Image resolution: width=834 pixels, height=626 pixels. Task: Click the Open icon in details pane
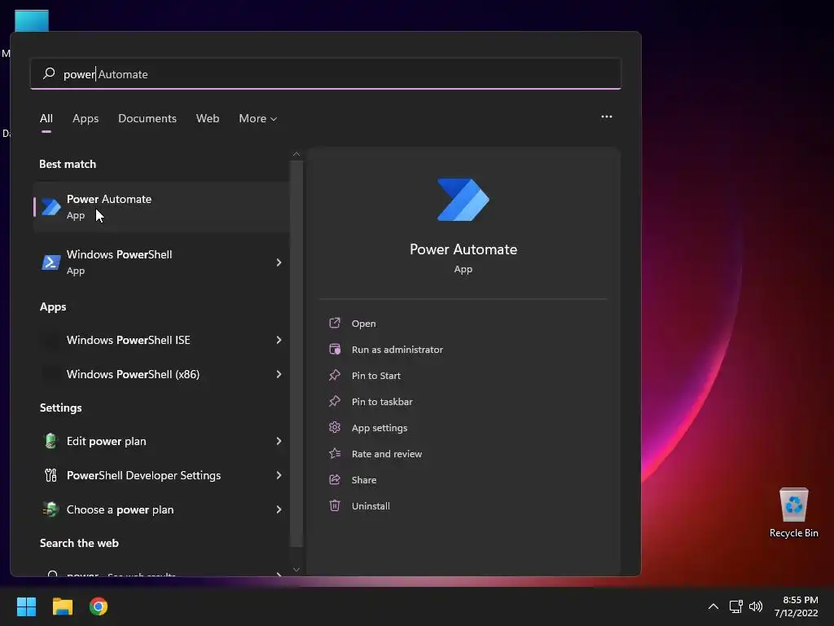tap(335, 323)
